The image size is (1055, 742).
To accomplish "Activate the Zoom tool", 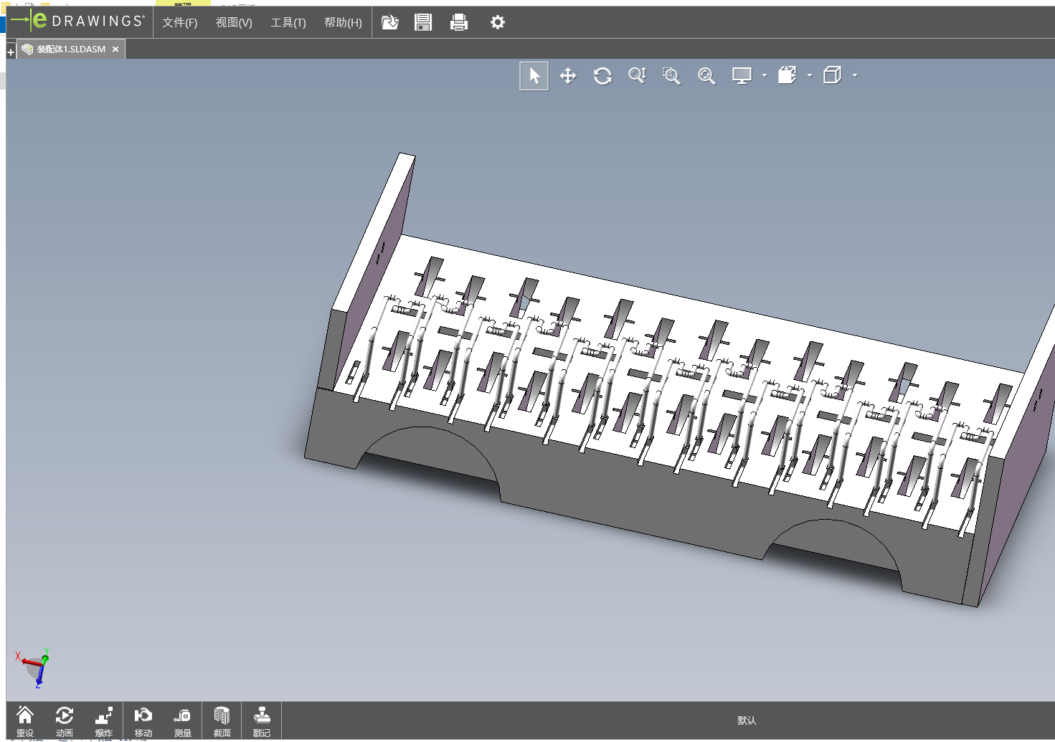I will coord(637,75).
